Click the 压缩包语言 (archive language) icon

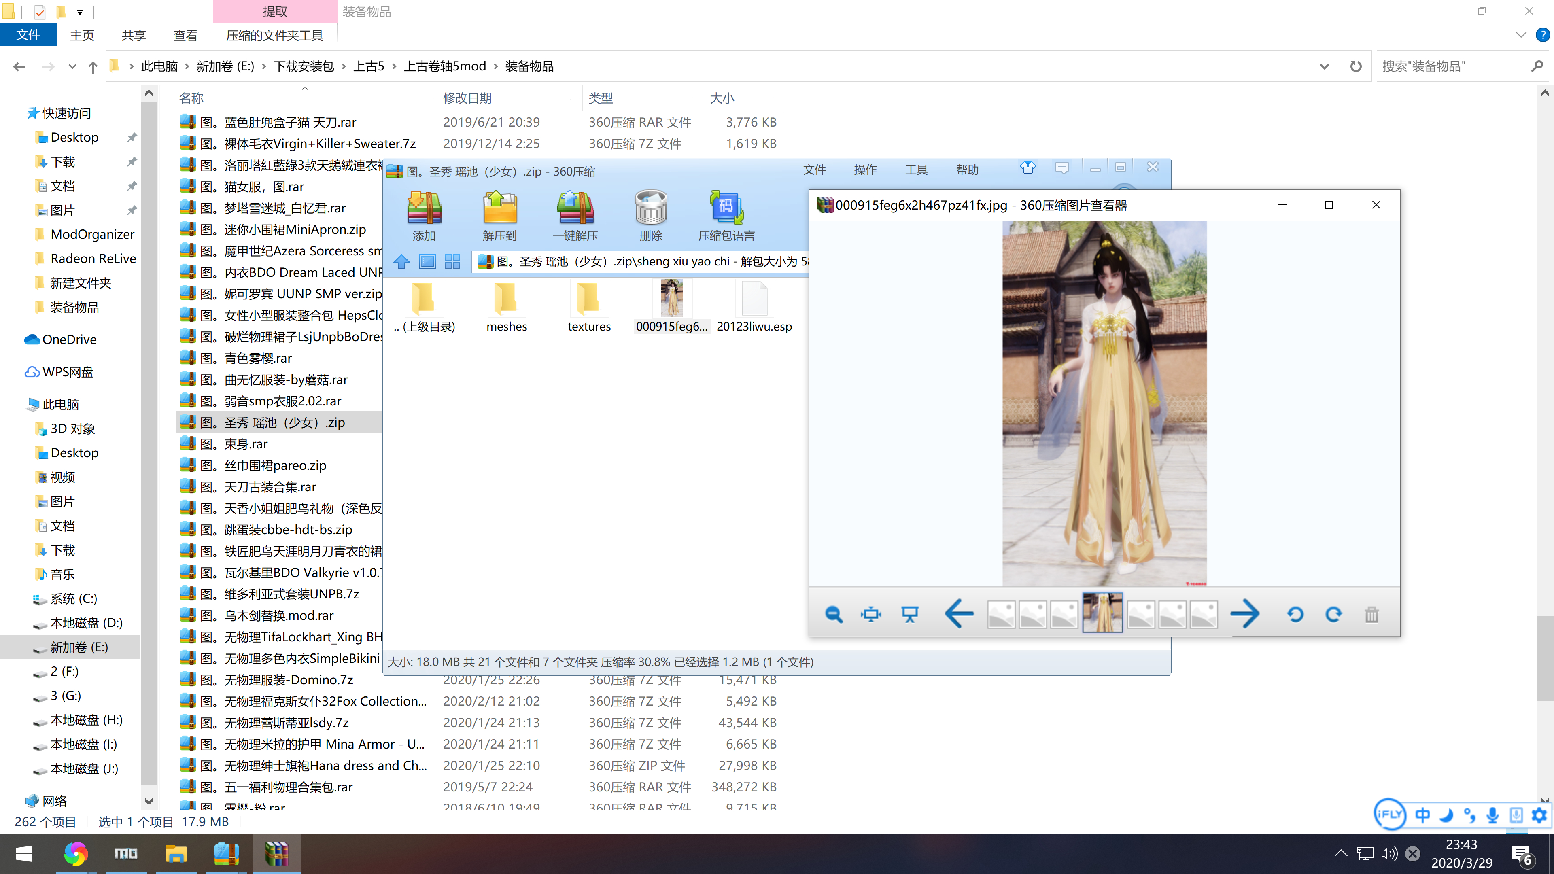(726, 215)
